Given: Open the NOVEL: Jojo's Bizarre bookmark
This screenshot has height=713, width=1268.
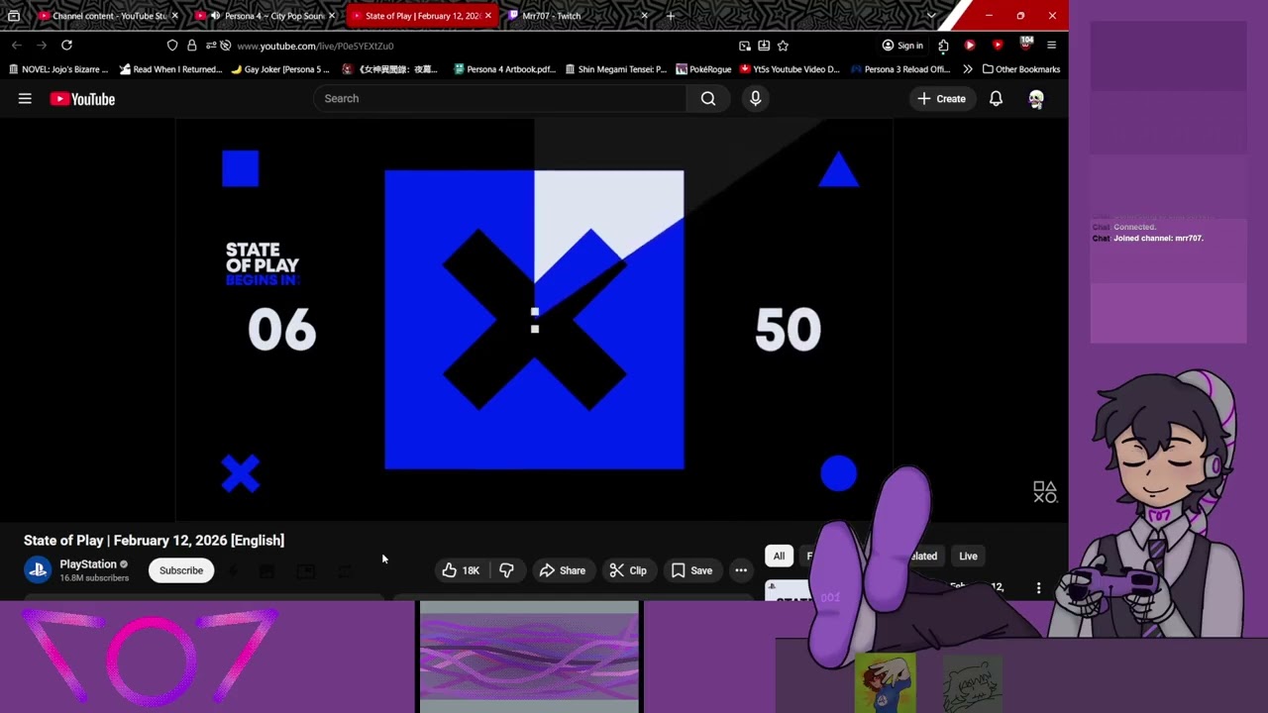Looking at the screenshot, I should [57, 69].
